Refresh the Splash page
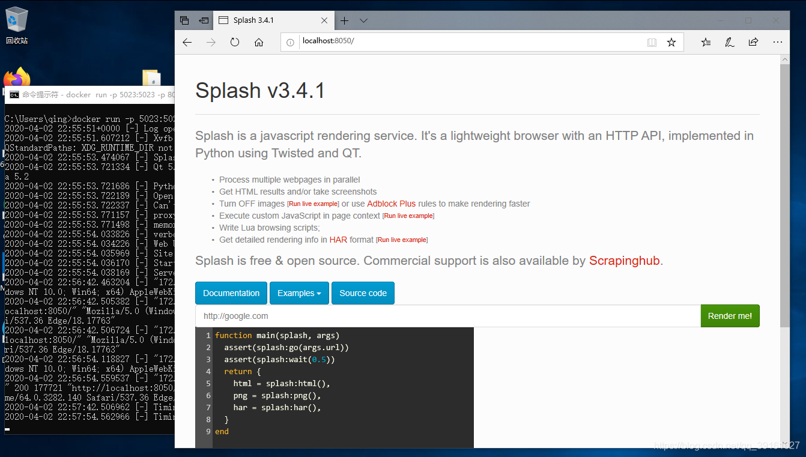 235,43
